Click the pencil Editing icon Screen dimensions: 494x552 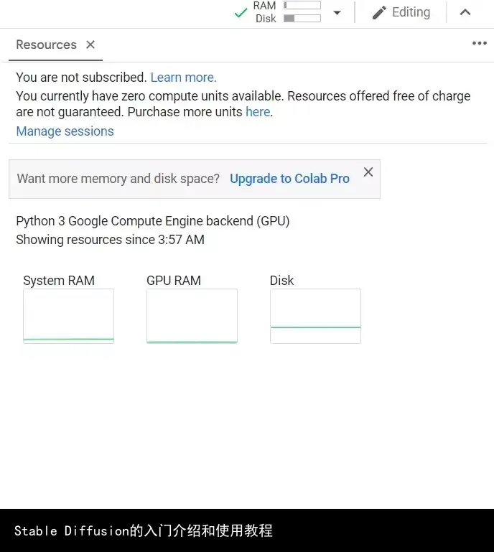coord(379,12)
